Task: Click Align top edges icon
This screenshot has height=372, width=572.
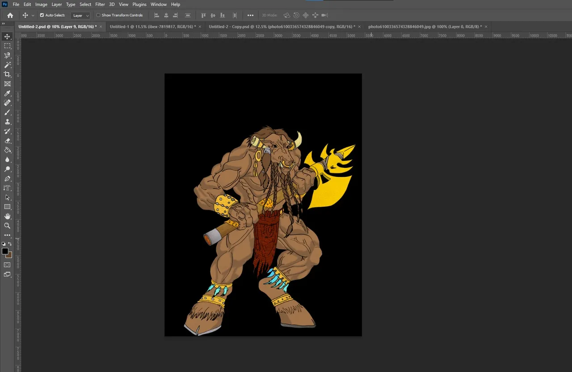Action: click(203, 15)
